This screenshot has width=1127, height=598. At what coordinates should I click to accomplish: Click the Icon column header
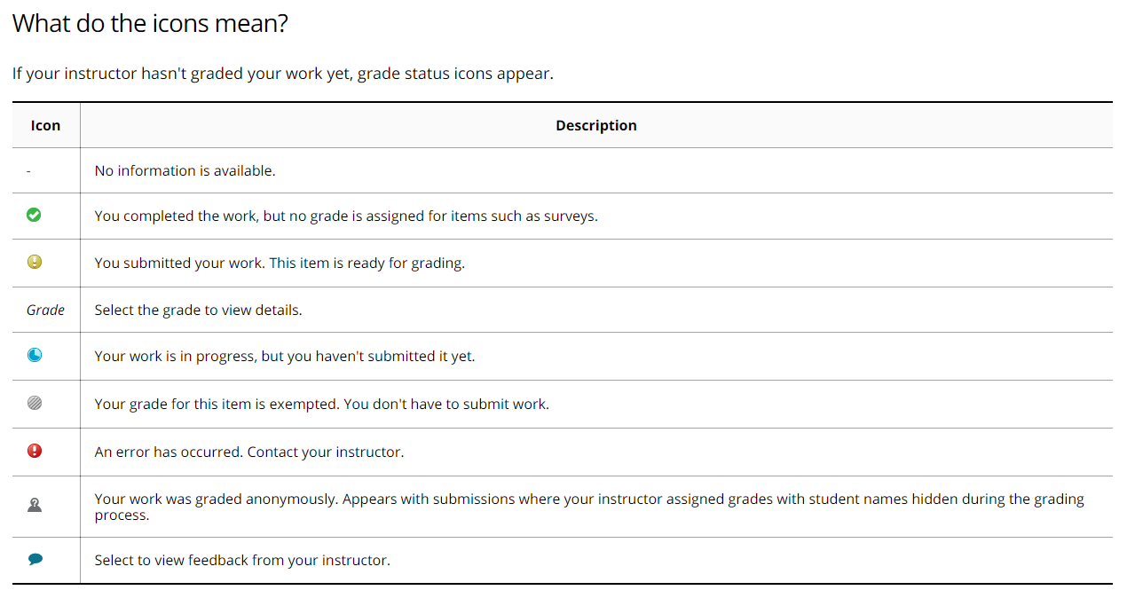pyautogui.click(x=45, y=125)
